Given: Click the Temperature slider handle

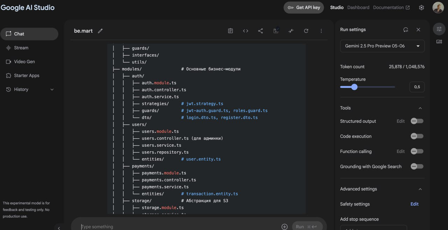Looking at the screenshot, I should click(354, 87).
